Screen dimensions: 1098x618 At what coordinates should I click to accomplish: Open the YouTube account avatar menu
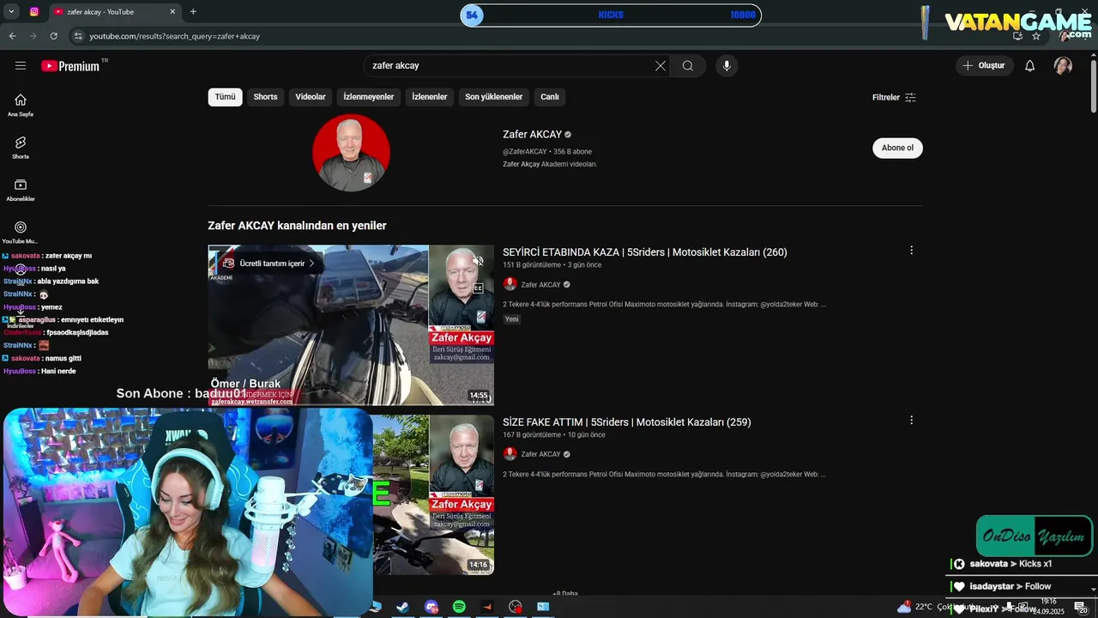click(1063, 66)
